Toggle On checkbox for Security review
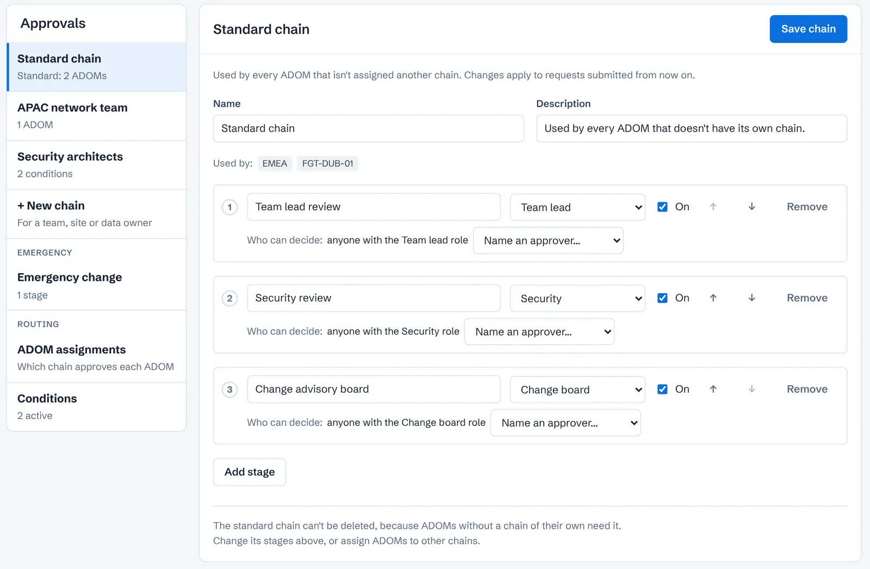This screenshot has width=870, height=569. point(662,298)
